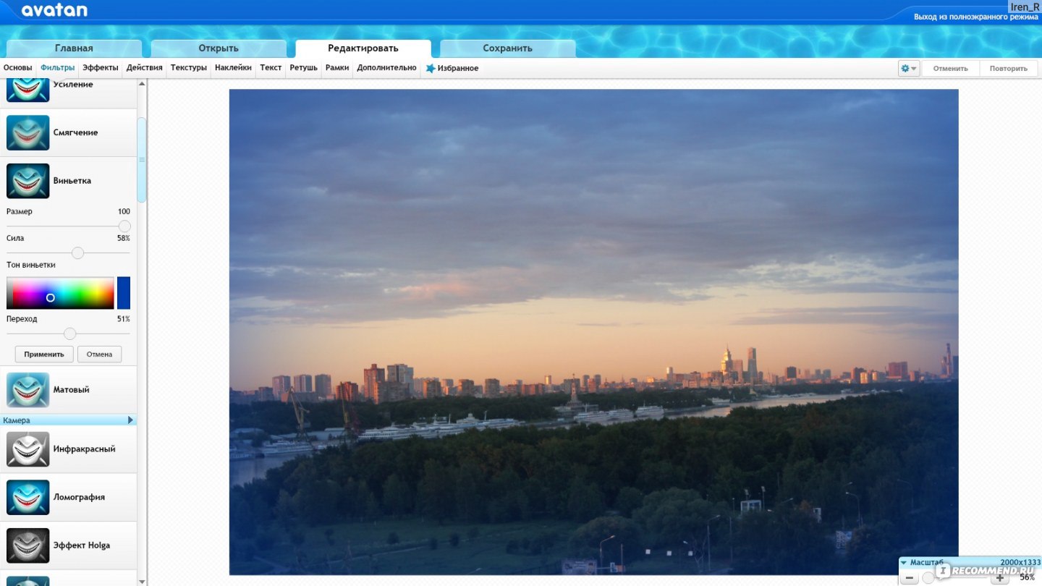Apply vignette with Применить button
Viewport: 1042px width, 586px height.
[44, 354]
